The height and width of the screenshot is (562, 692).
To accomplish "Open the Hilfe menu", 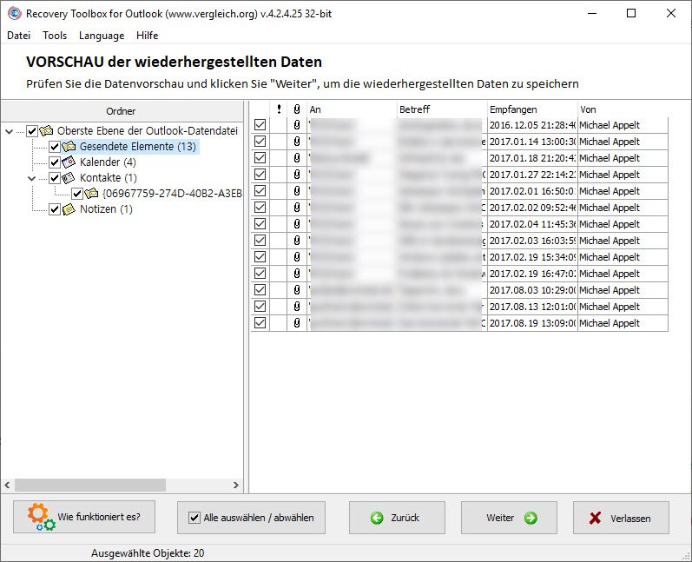I will [x=147, y=36].
